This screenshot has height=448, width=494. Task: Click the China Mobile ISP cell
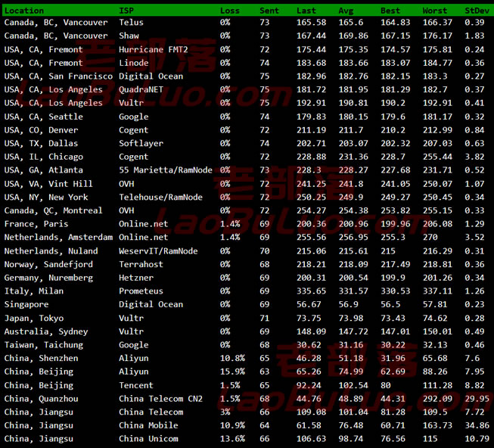pyautogui.click(x=148, y=425)
